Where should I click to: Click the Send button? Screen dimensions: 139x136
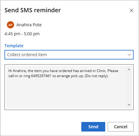pos(93,127)
